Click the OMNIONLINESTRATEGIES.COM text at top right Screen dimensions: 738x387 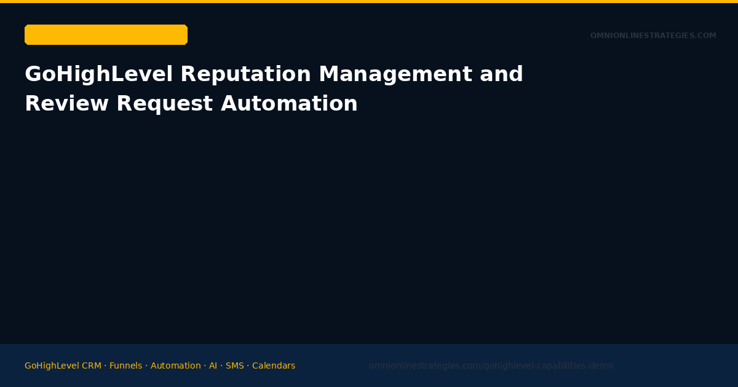653,36
